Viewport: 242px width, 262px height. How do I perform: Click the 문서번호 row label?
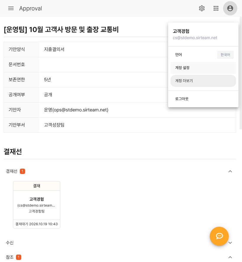click(x=17, y=65)
